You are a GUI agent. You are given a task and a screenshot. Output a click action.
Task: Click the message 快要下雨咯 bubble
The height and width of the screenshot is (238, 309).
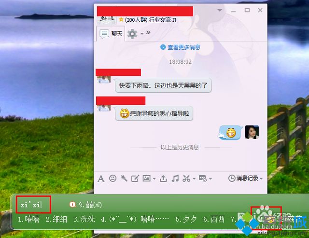tap(163, 85)
